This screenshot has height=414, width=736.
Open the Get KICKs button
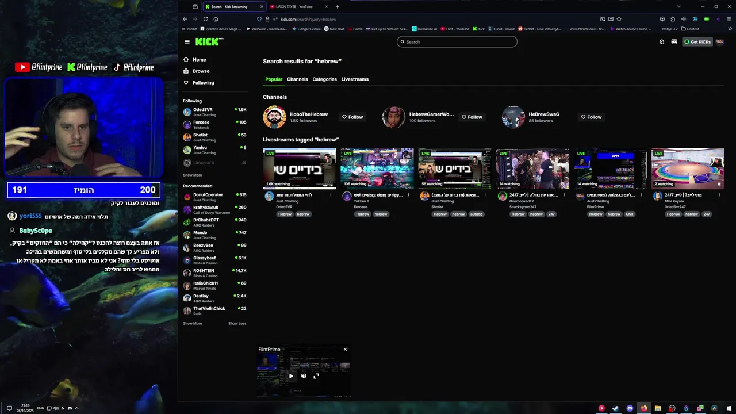pos(697,42)
